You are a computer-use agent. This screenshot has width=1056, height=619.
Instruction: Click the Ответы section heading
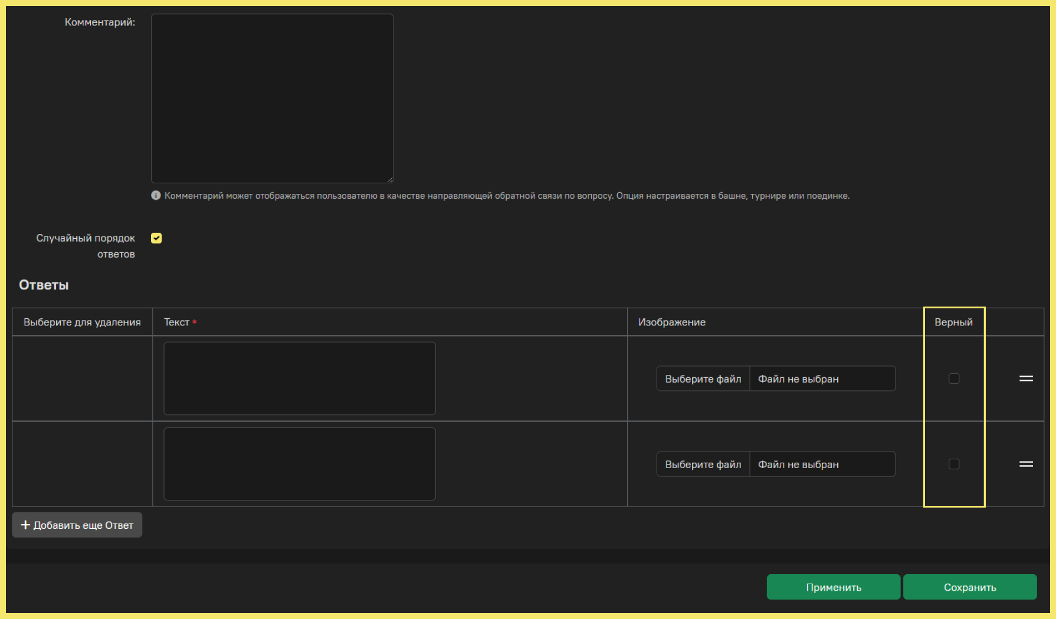[x=44, y=285]
